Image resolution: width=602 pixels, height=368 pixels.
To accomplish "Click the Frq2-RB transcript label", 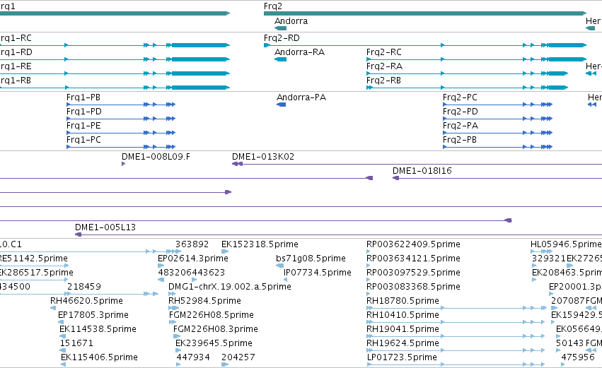I will point(383,81).
